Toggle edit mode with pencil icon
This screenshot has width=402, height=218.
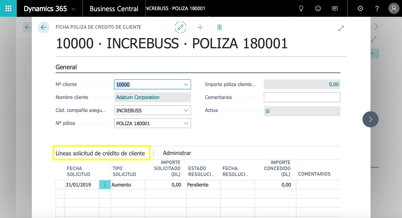coord(181,27)
